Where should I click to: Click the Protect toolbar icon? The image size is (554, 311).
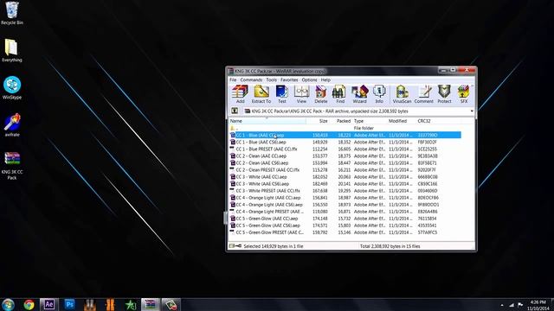pos(444,94)
